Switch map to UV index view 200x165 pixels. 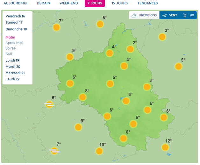(189, 15)
